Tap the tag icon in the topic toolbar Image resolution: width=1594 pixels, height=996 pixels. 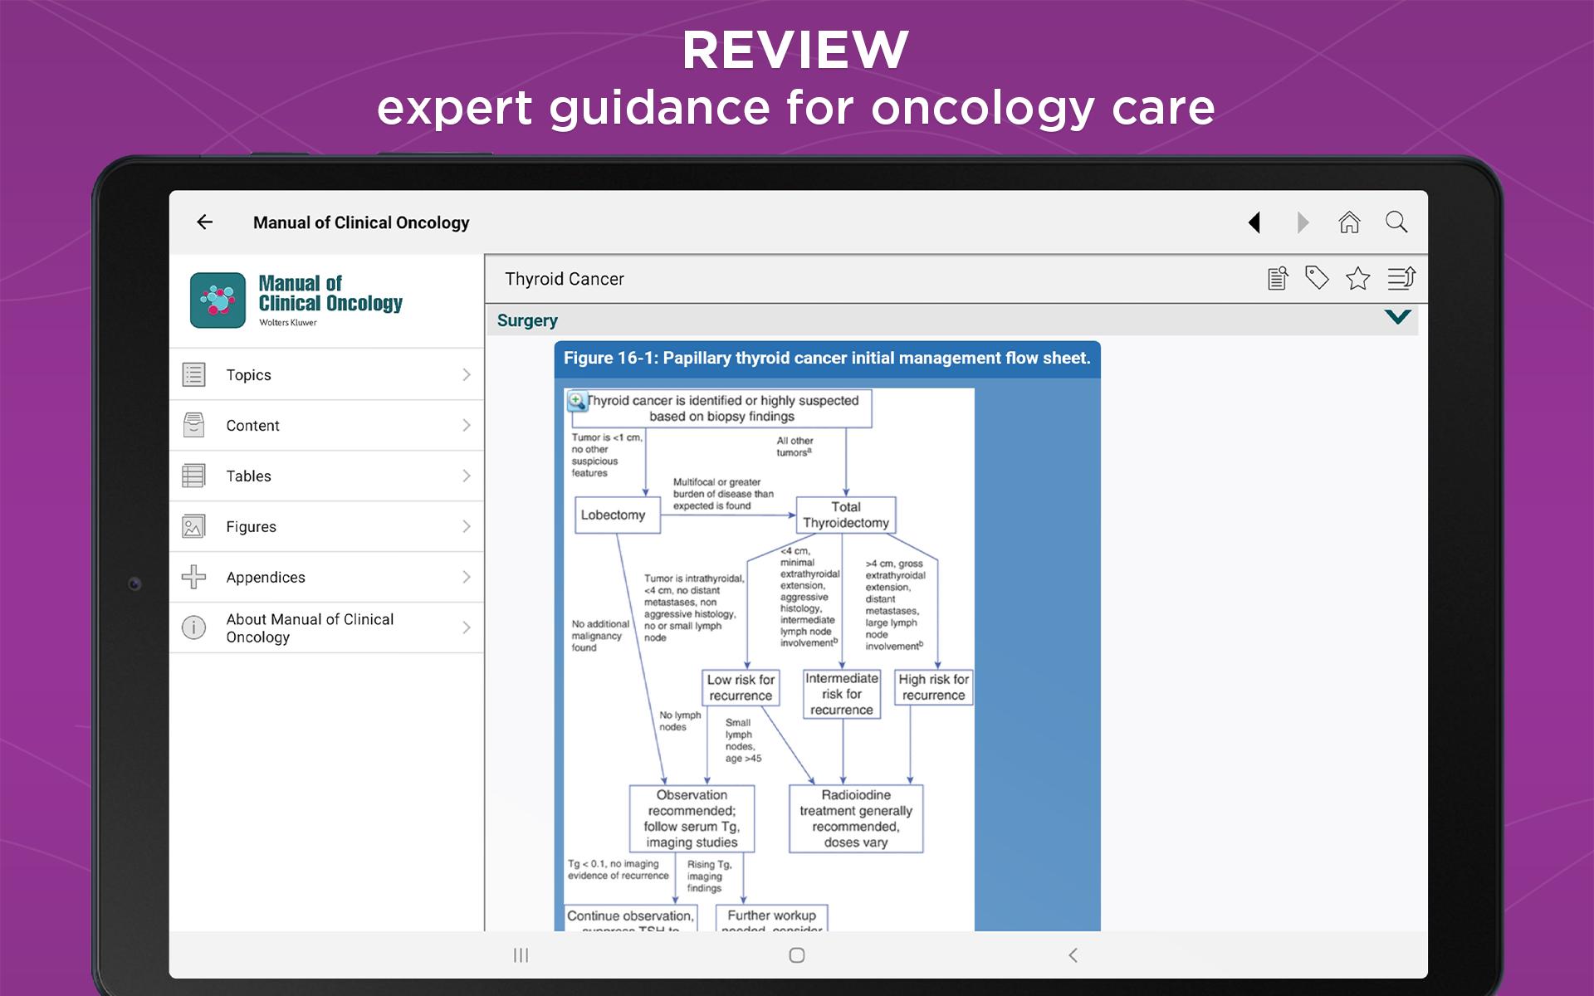coord(1317,278)
